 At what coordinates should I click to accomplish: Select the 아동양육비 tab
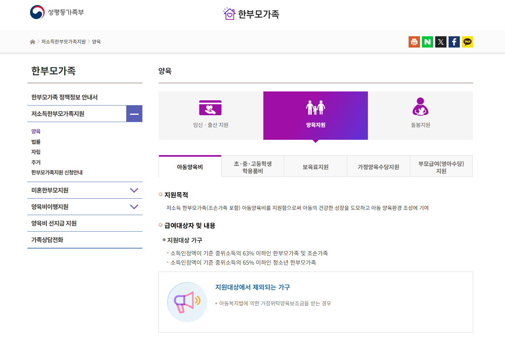click(190, 166)
